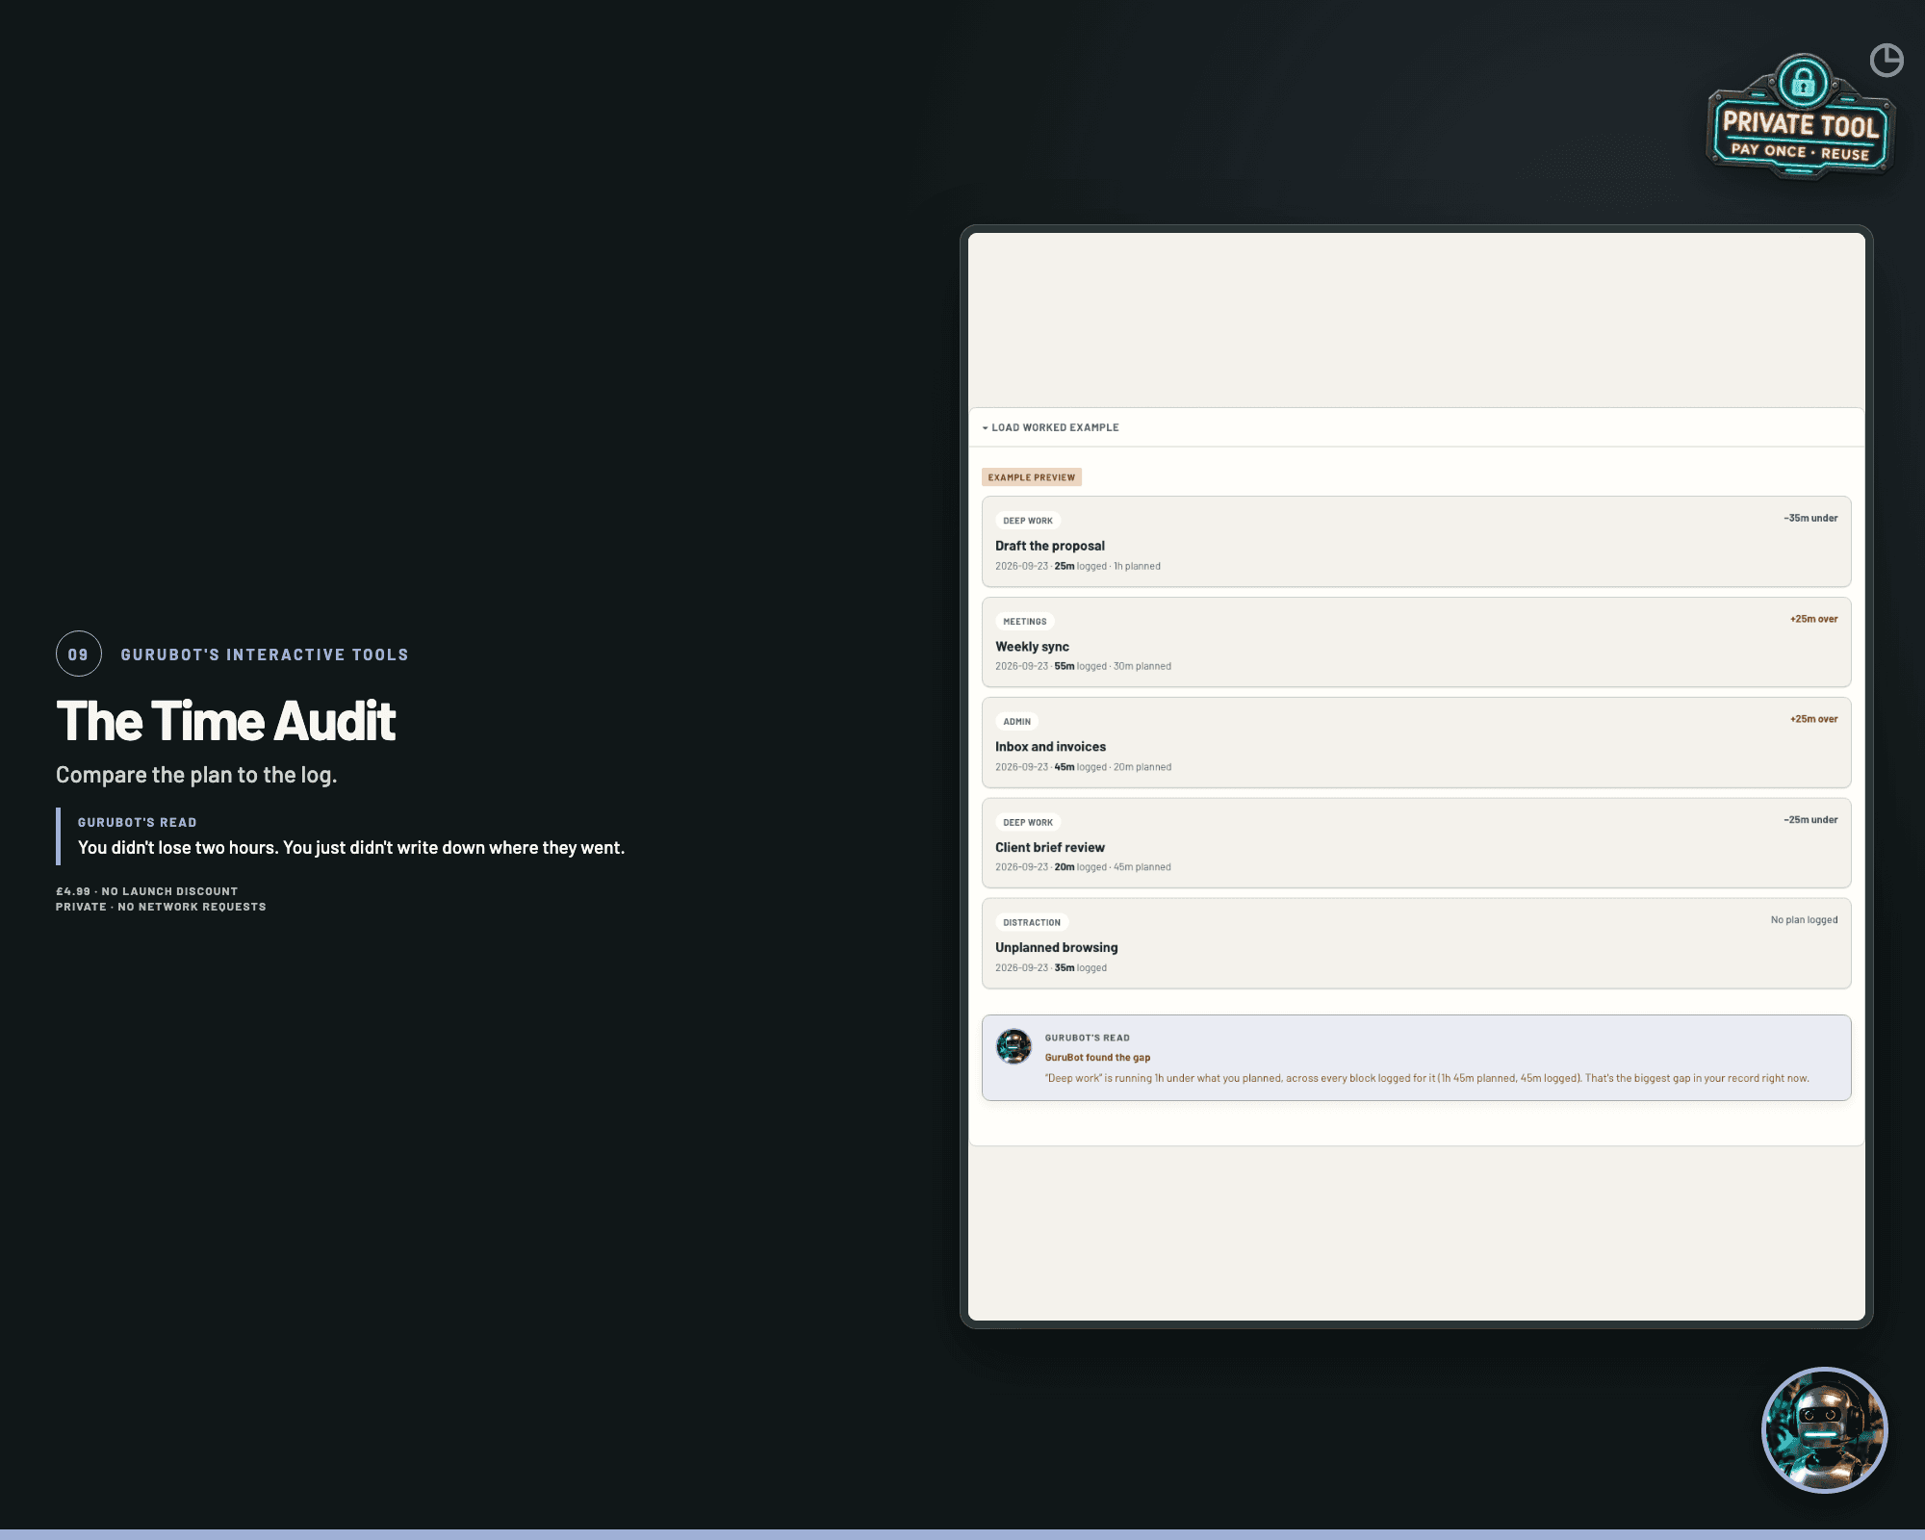This screenshot has width=1925, height=1540.
Task: Select the Unplanned browsing entry
Action: (1416, 943)
